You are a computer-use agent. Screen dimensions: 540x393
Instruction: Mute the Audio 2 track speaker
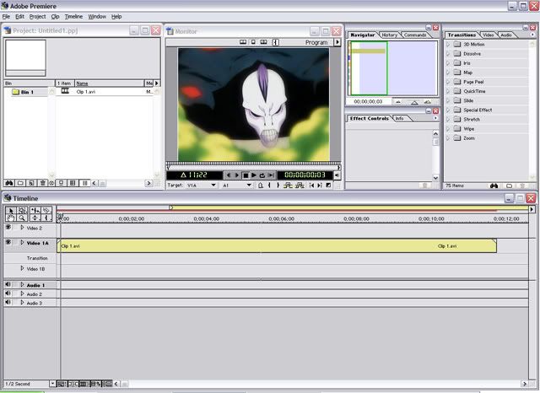point(8,293)
